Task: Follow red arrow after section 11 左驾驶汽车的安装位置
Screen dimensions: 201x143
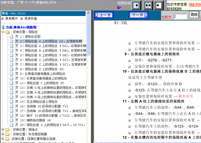Action: click(198, 120)
